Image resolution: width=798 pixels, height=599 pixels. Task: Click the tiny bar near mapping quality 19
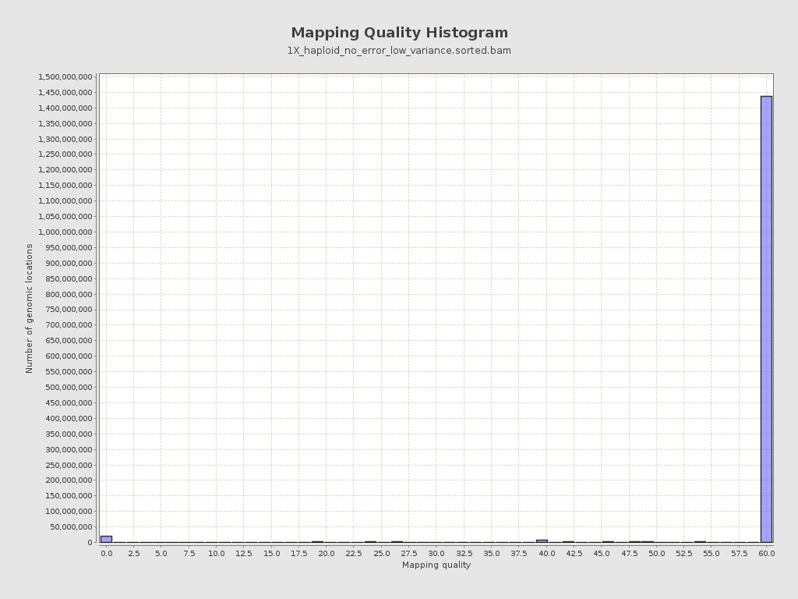coord(318,542)
